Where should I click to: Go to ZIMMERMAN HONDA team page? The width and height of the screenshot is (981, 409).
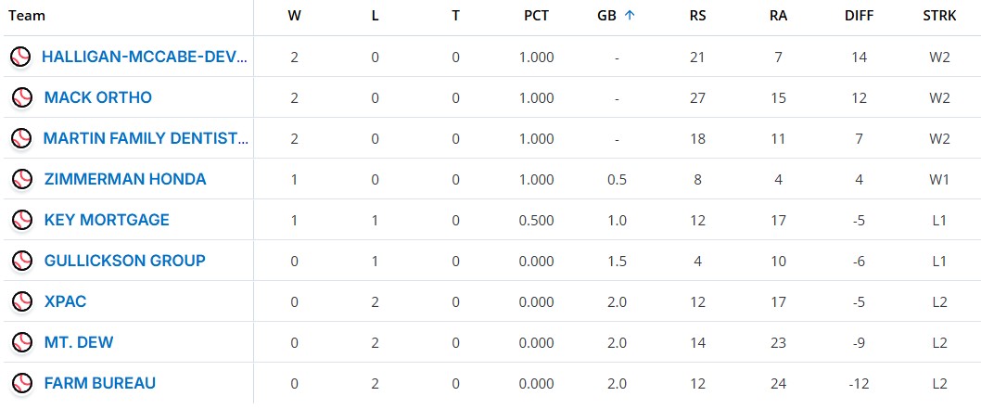click(125, 179)
